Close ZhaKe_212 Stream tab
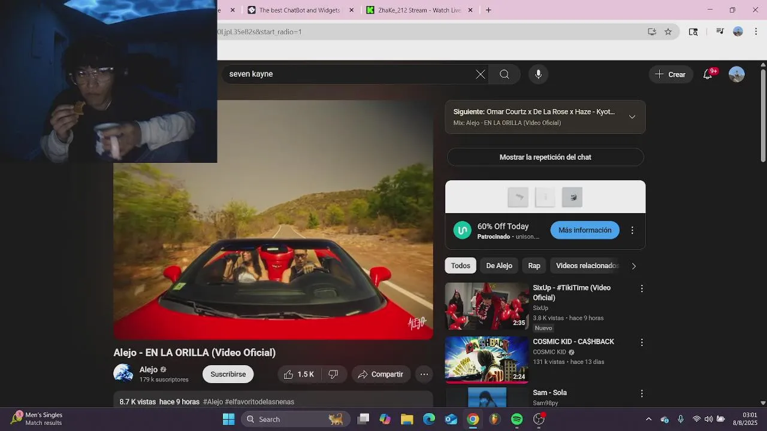Viewport: 767px width, 431px height. [x=470, y=10]
